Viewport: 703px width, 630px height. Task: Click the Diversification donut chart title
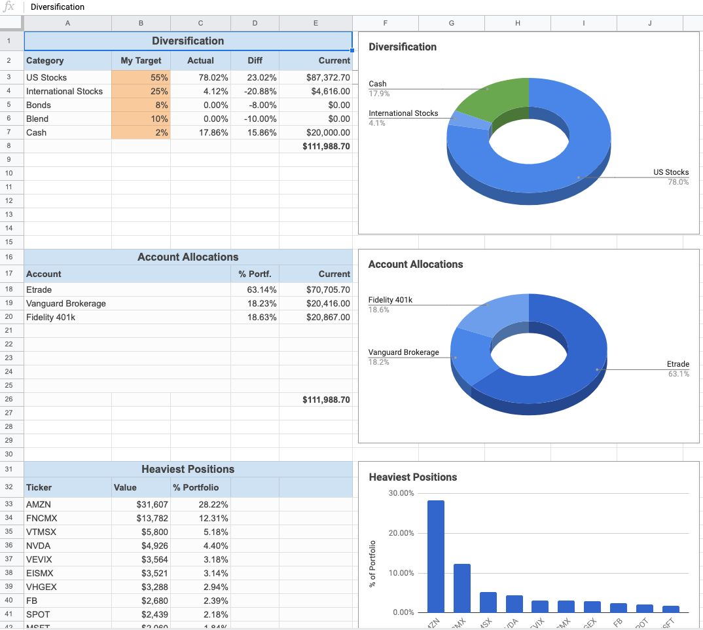pyautogui.click(x=402, y=46)
